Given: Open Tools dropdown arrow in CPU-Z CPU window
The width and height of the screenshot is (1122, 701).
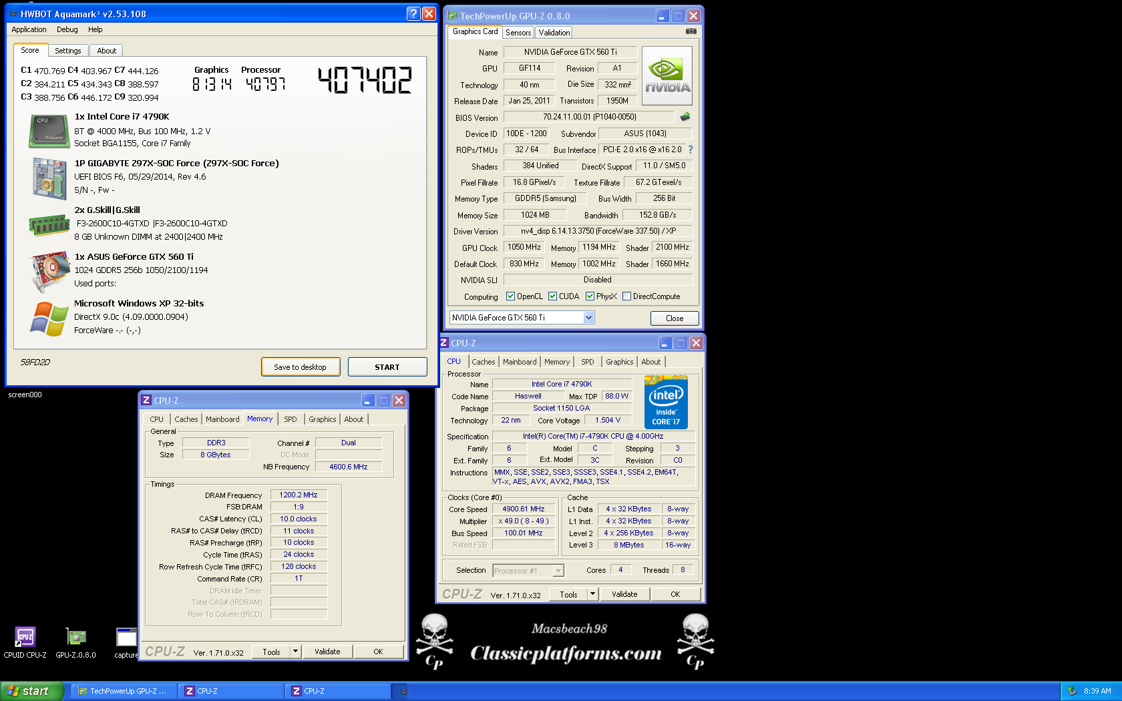Looking at the screenshot, I should click(x=592, y=594).
